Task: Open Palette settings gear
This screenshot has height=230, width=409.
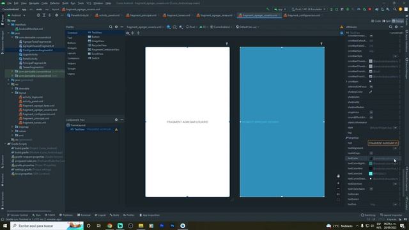Action: tap(116, 27)
